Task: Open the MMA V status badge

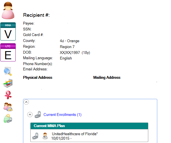Action: point(8,32)
